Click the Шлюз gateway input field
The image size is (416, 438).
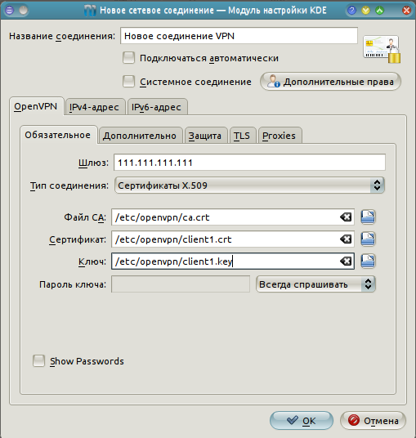[x=249, y=163]
